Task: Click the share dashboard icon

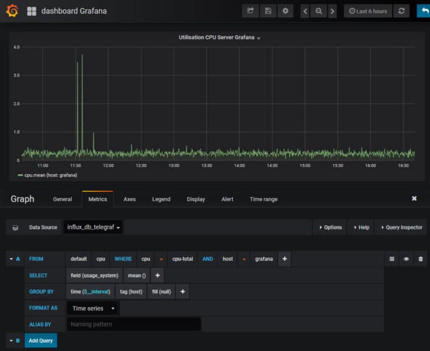Action: click(x=250, y=11)
